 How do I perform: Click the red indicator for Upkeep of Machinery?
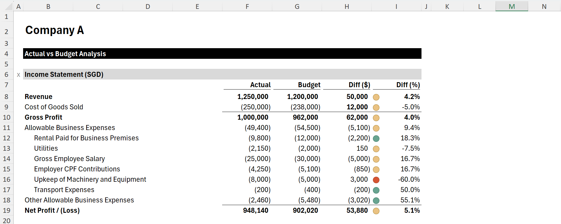click(x=376, y=180)
